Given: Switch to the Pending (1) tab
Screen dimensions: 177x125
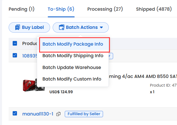Looking at the screenshot, I should [x=22, y=9].
